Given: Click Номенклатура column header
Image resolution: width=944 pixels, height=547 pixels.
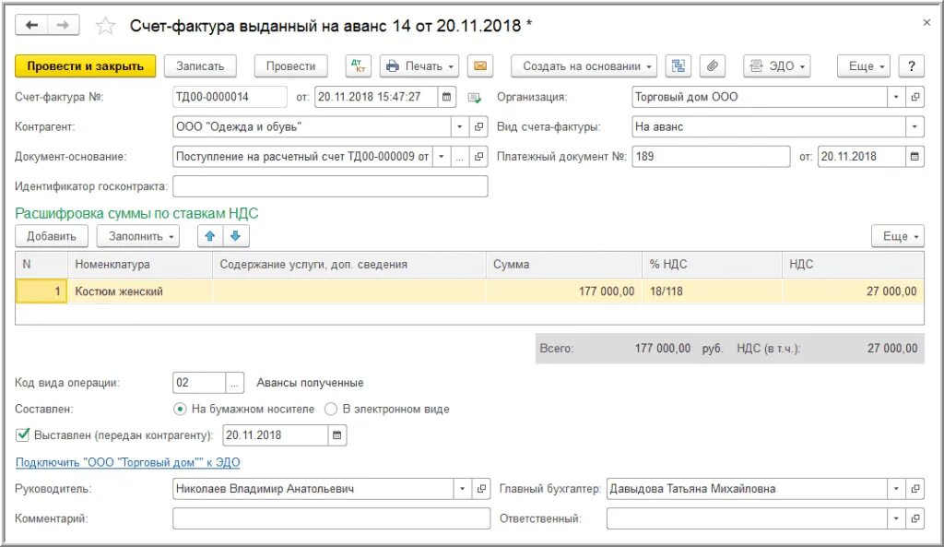Looking at the screenshot, I should (x=140, y=265).
